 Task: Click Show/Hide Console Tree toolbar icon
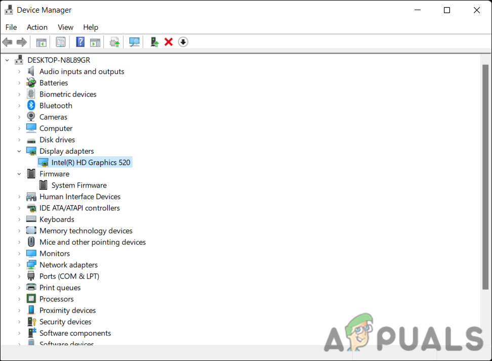point(41,42)
